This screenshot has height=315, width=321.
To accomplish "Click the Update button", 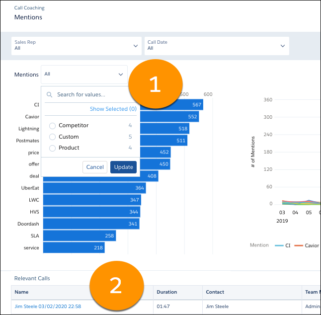I will [x=123, y=167].
